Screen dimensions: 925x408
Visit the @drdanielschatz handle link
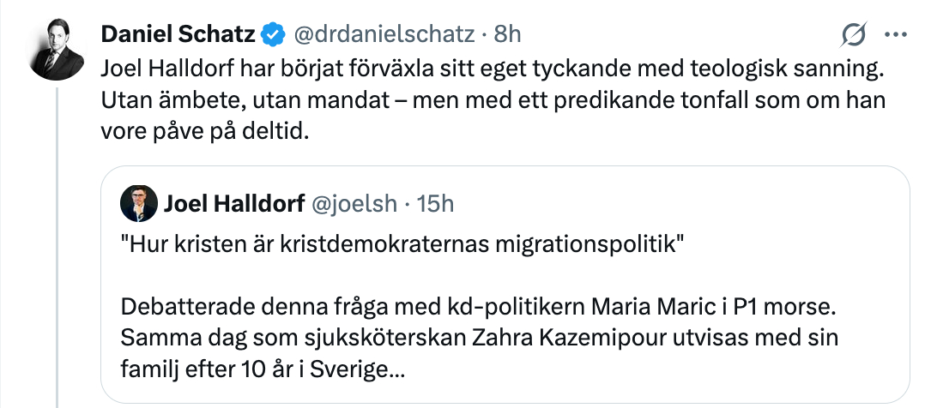[x=384, y=34]
